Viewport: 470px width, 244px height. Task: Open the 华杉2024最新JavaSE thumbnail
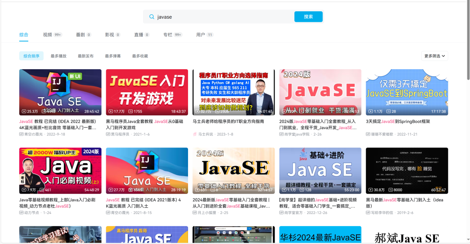320,234
